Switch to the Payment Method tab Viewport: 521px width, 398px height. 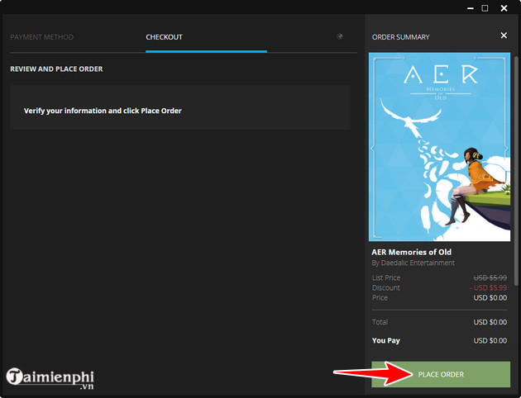pos(42,37)
